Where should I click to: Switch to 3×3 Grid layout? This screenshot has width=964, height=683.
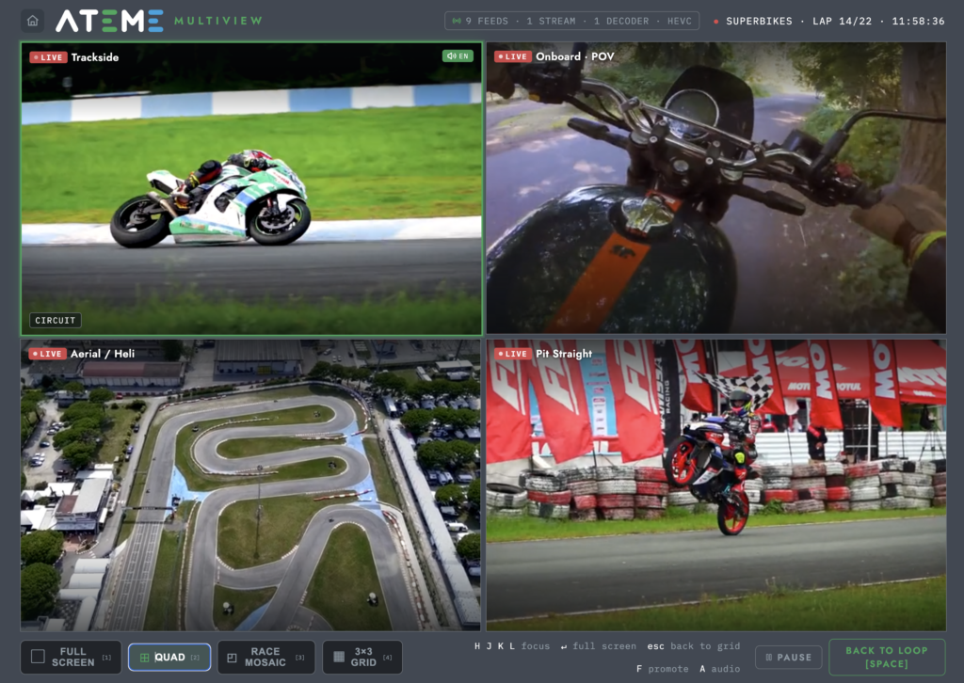[362, 658]
